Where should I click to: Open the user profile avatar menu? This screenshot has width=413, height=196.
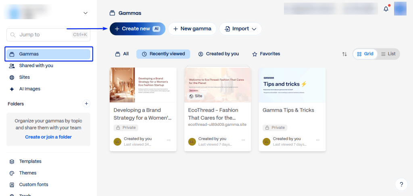click(400, 8)
